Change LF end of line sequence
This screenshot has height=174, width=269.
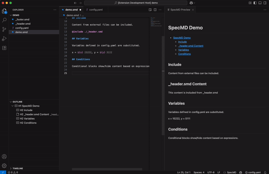219,172
